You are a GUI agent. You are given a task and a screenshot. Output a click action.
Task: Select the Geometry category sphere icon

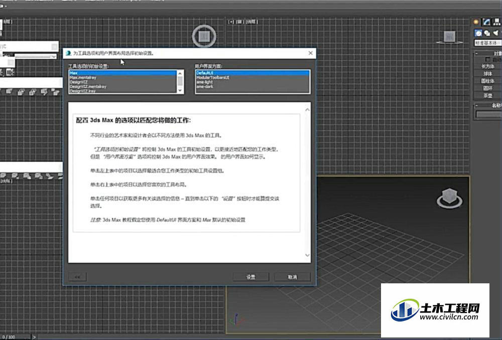[x=478, y=33]
